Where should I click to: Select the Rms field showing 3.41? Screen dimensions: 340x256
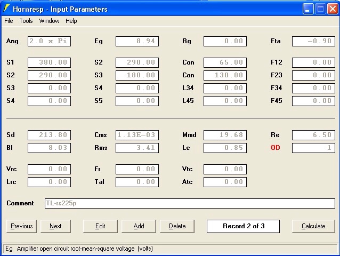coord(137,148)
